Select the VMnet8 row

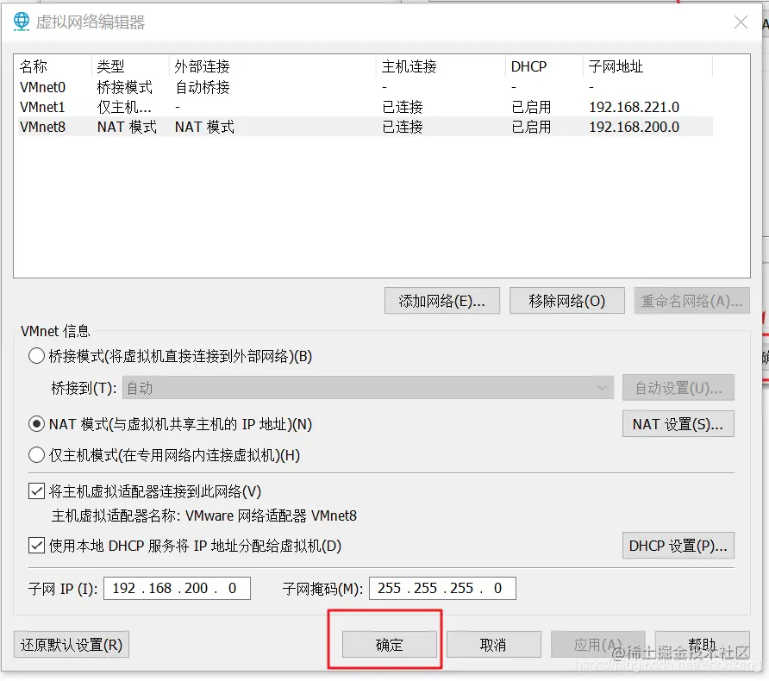[365, 127]
